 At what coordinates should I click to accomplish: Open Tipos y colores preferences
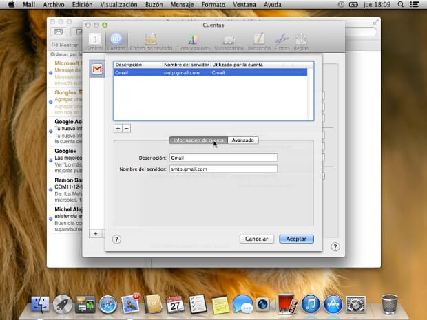193,40
